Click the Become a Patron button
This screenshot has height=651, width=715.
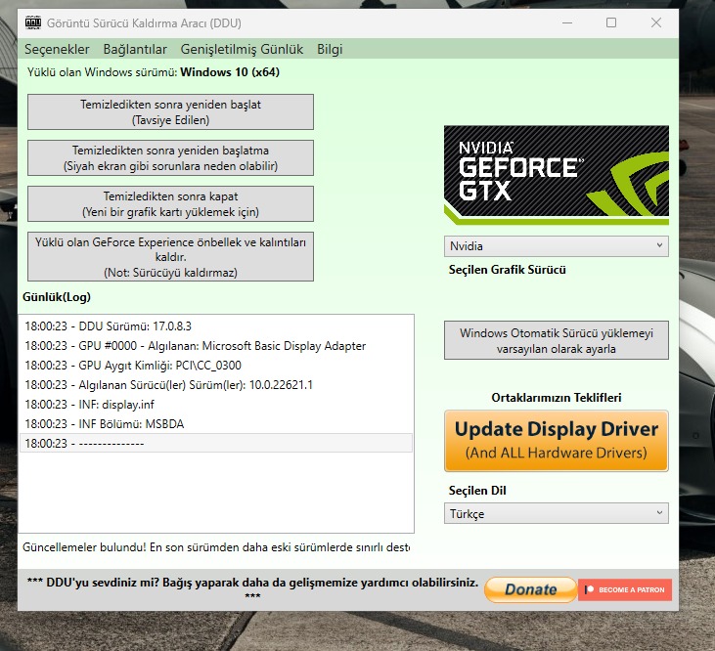[625, 589]
